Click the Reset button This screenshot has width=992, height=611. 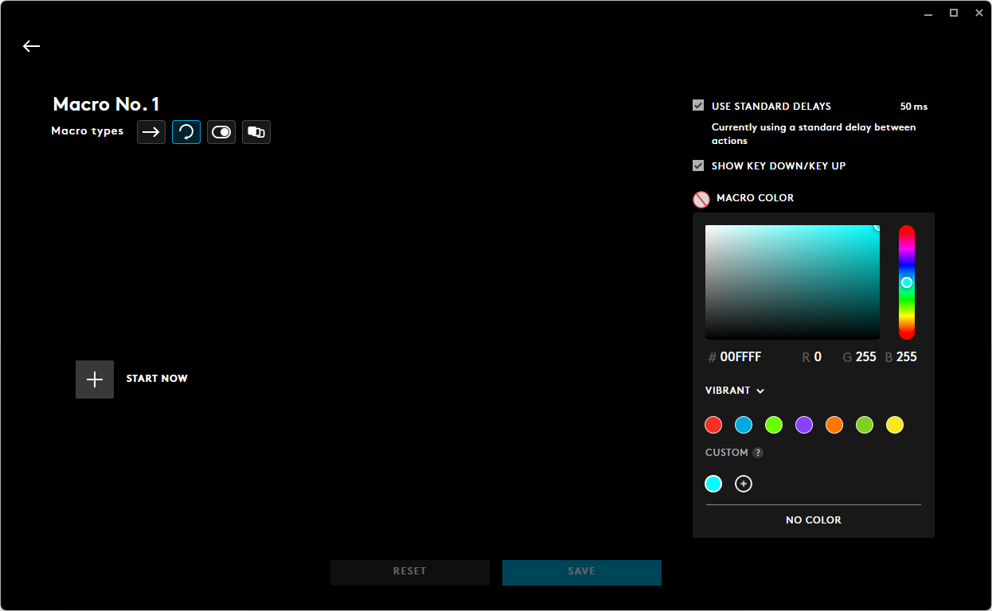[x=410, y=572]
